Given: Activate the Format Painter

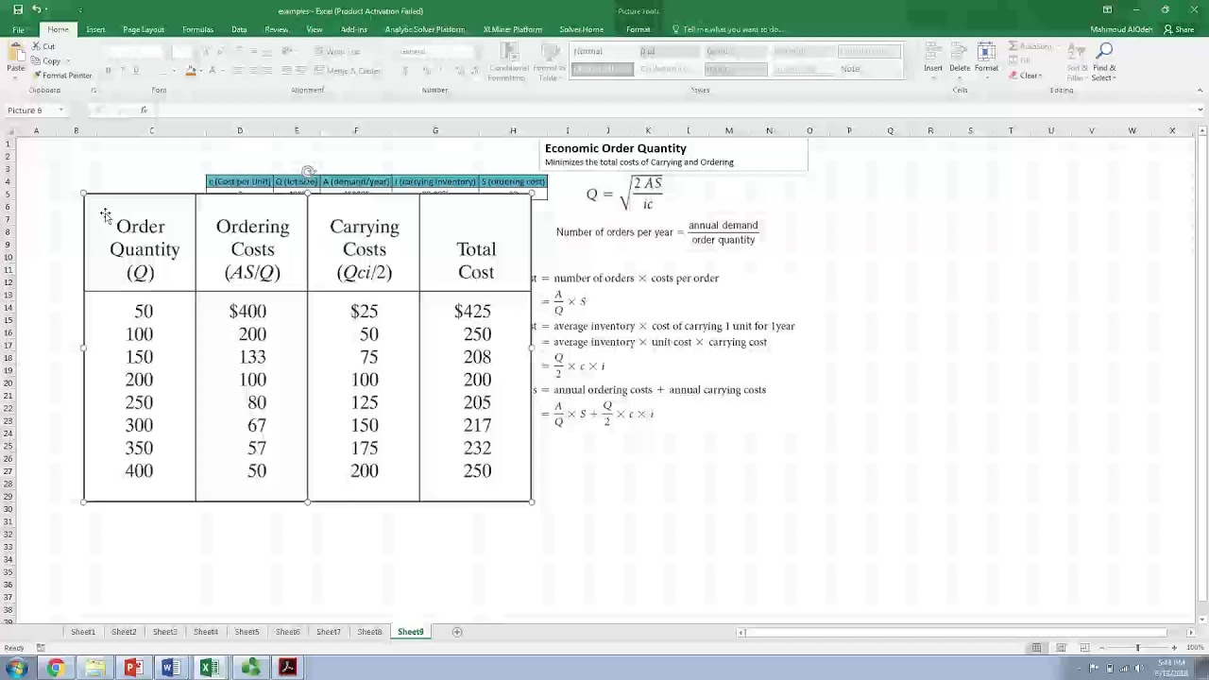Looking at the screenshot, I should pyautogui.click(x=62, y=76).
